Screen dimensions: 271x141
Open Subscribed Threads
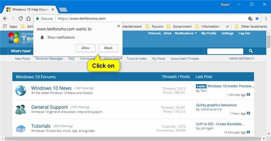(x=185, y=58)
